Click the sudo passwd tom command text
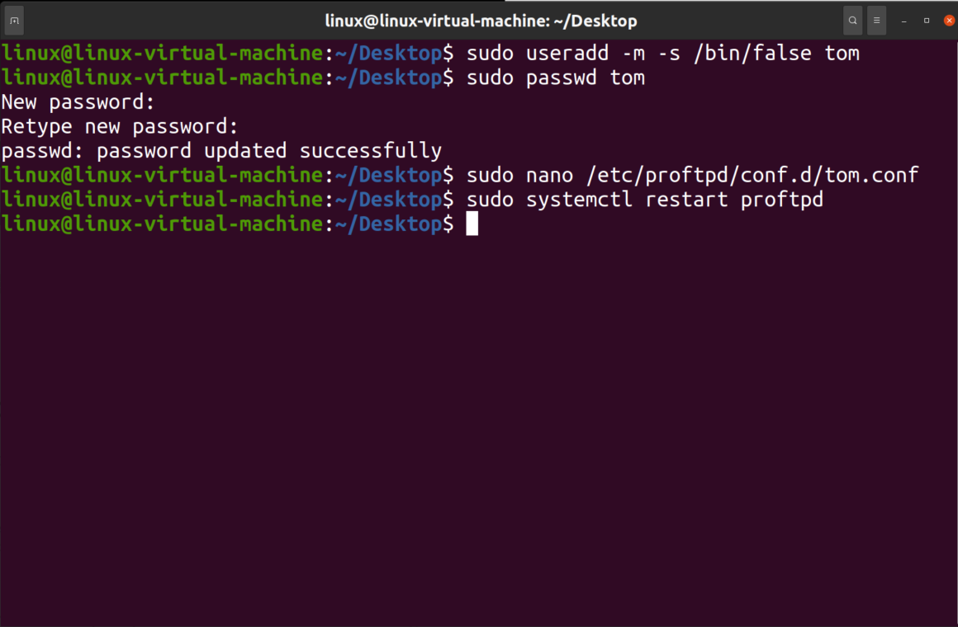Image resolution: width=958 pixels, height=627 pixels. coord(555,78)
